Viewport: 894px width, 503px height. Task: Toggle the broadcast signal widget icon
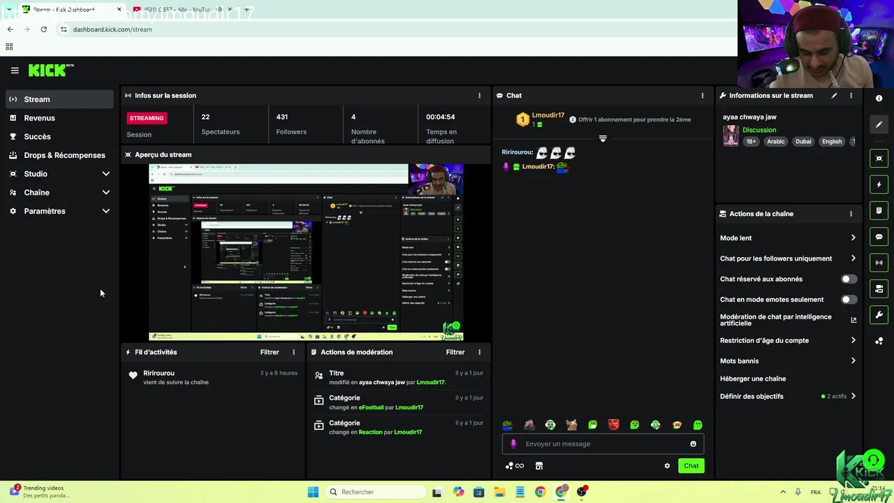(879, 263)
